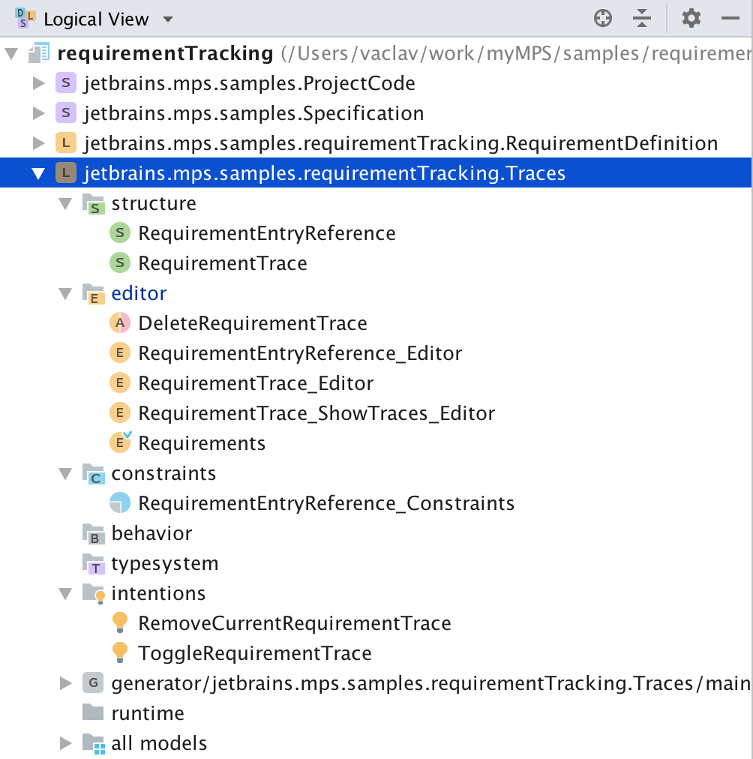Select the requirementTracking project root
This screenshot has width=753, height=759.
tap(165, 53)
